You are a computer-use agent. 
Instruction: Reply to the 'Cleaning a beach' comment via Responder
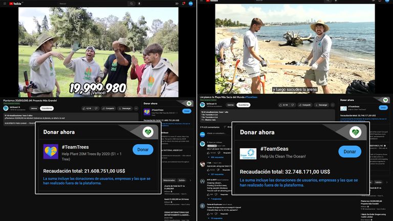[224, 194]
